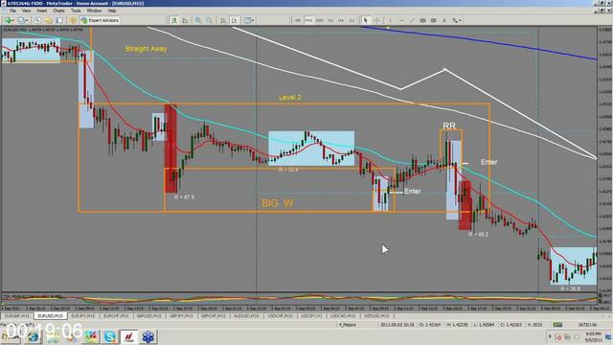Open the File menu
Image resolution: width=613 pixels, height=345 pixels.
12,11
